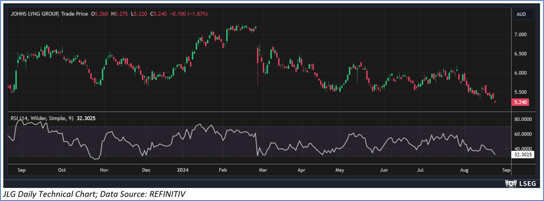Click the low price value L5.220
Screen dimensions: 544x201
138,14
